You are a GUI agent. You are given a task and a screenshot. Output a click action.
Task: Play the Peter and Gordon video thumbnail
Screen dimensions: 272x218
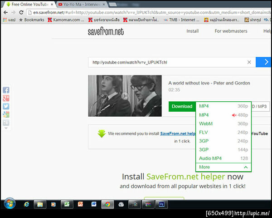point(125,96)
